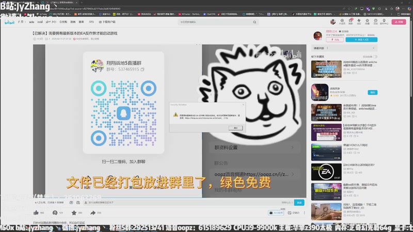413x232 pixels.
Task: Open the notes button below the video
Action: [x=294, y=212]
